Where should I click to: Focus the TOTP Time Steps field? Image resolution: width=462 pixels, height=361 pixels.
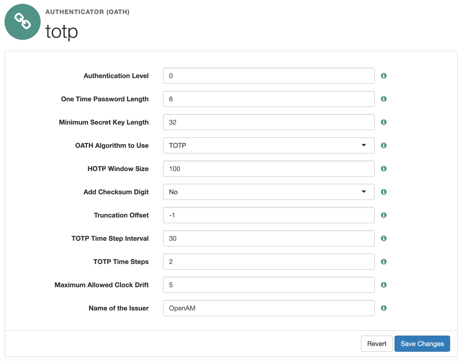pyautogui.click(x=269, y=262)
